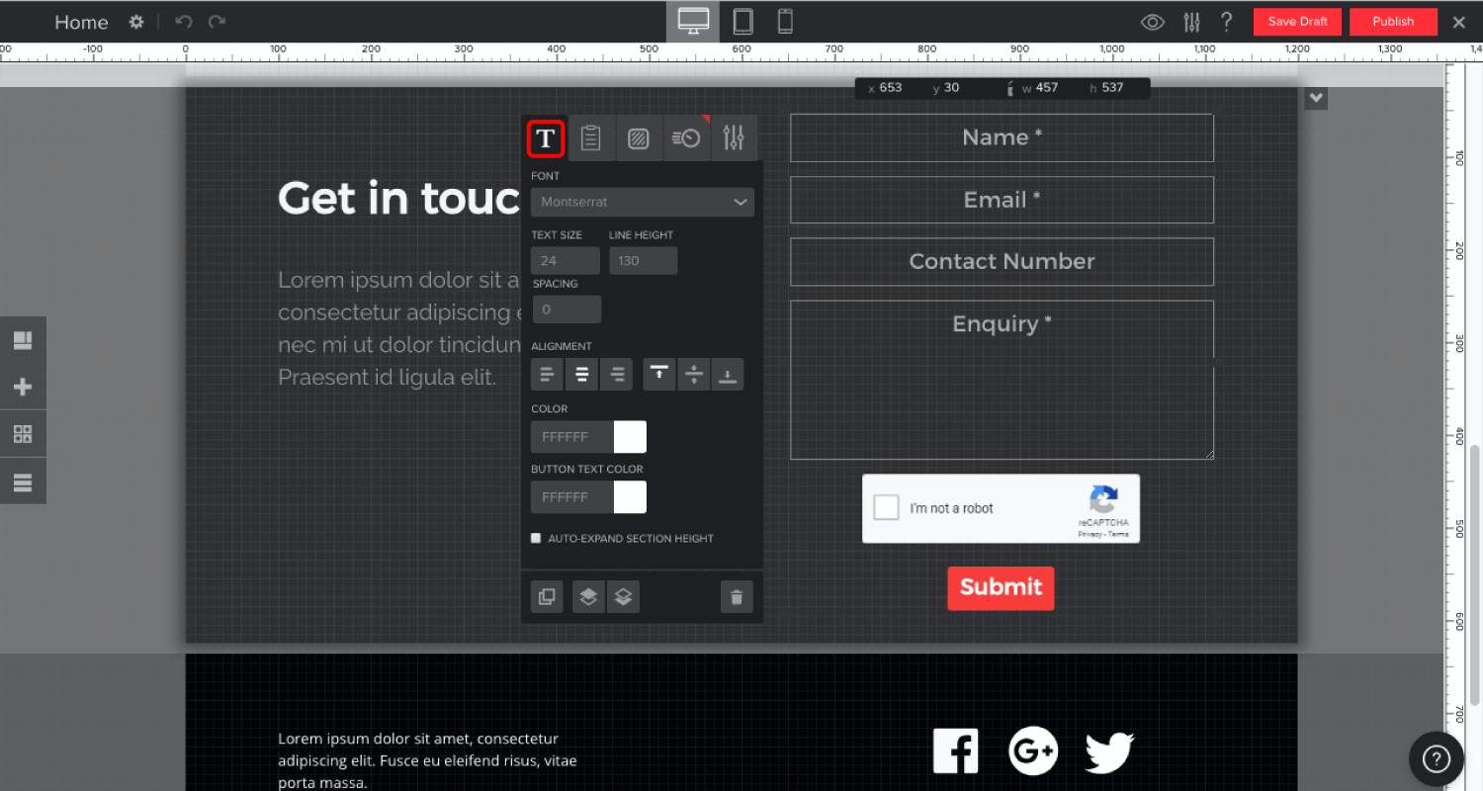Open the Home page settings gear
This screenshot has width=1483, height=791.
click(x=136, y=21)
